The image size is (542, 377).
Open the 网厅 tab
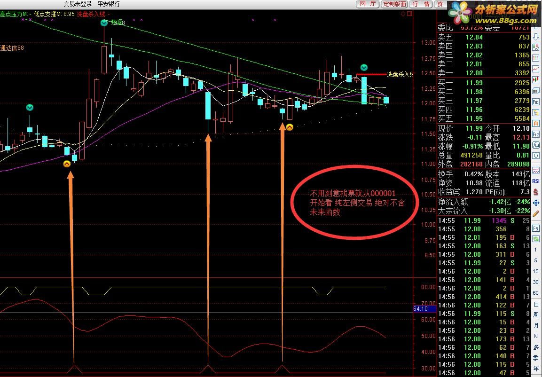[x=368, y=4]
